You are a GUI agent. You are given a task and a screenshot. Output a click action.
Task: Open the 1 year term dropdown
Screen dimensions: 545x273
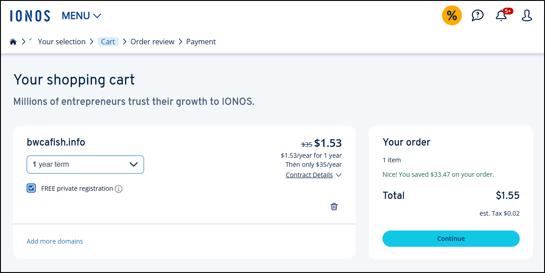[x=85, y=165]
